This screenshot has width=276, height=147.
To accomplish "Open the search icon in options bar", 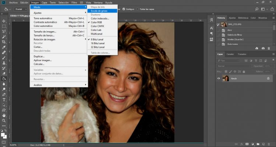I will tap(257, 9).
